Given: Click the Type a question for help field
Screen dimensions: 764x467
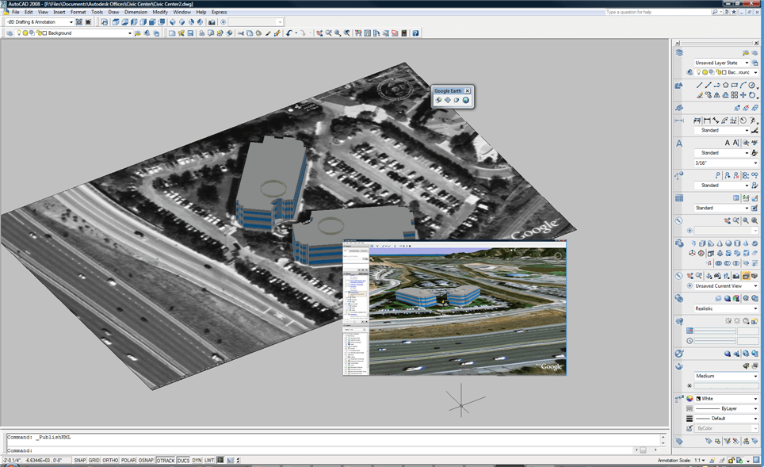Looking at the screenshot, I should pyautogui.click(x=657, y=12).
